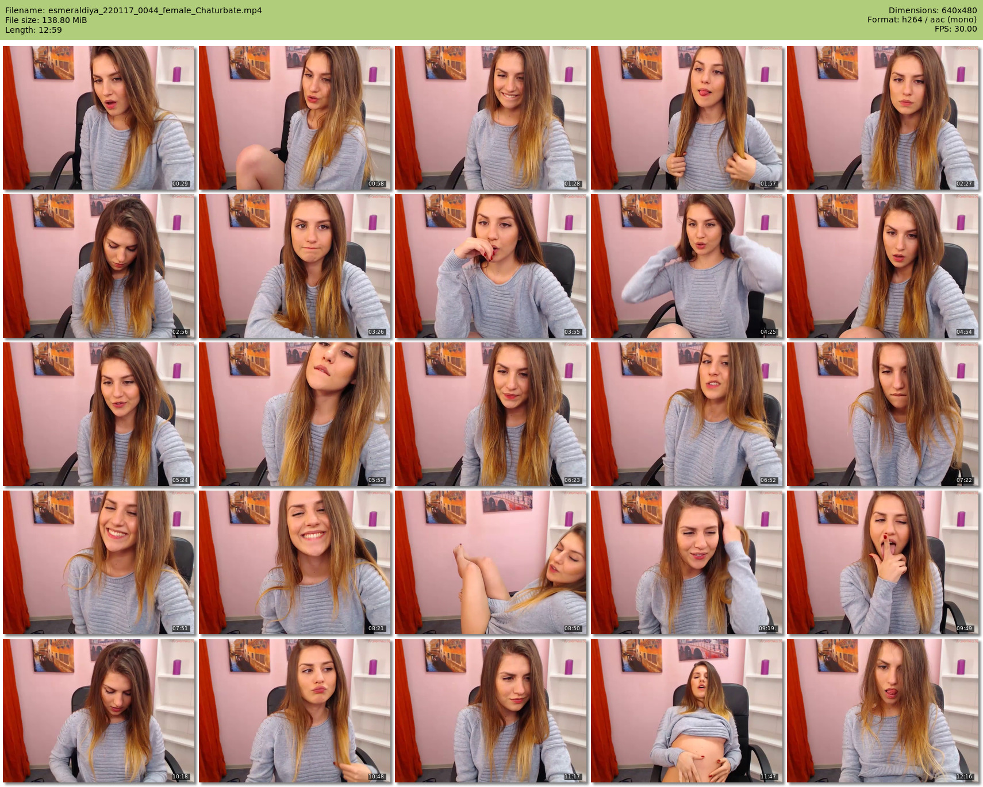The width and height of the screenshot is (983, 787).
Task: Open the thumbnail marked 06:23
Action: [x=491, y=414]
